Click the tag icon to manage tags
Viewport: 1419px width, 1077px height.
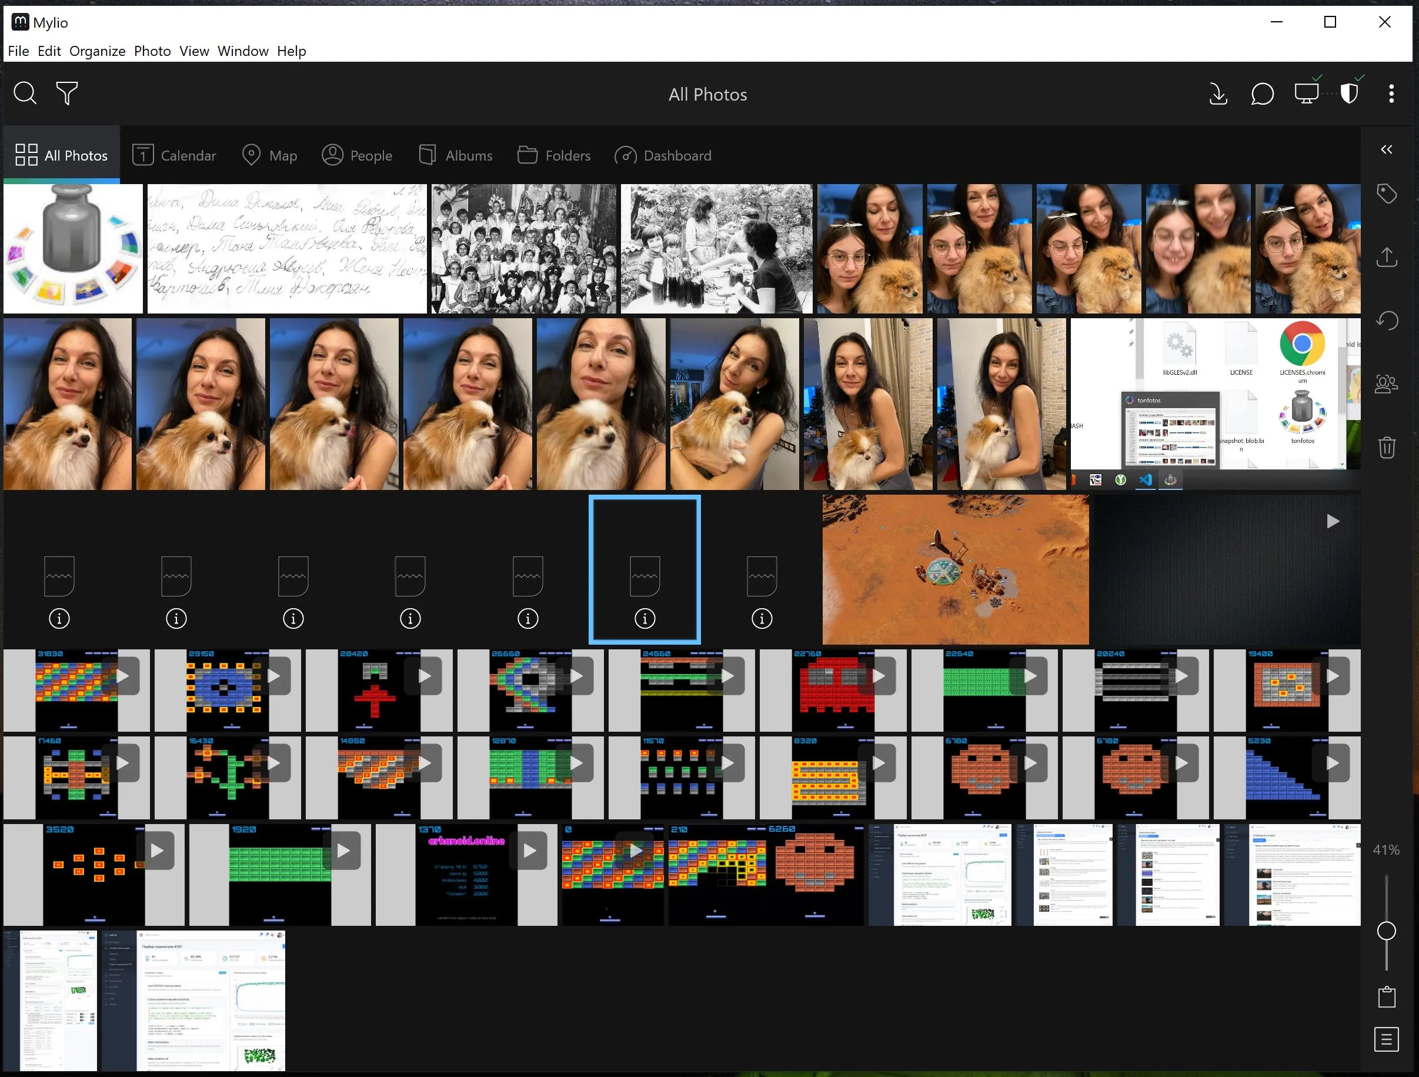(x=1388, y=195)
